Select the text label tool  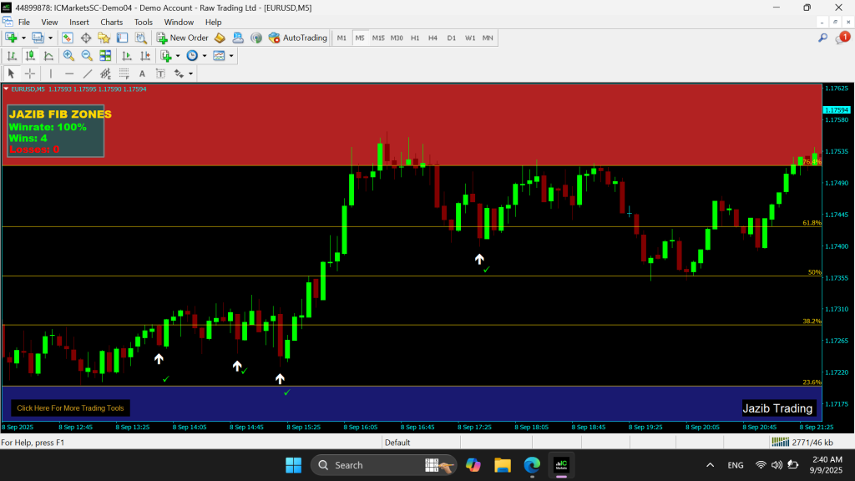142,73
